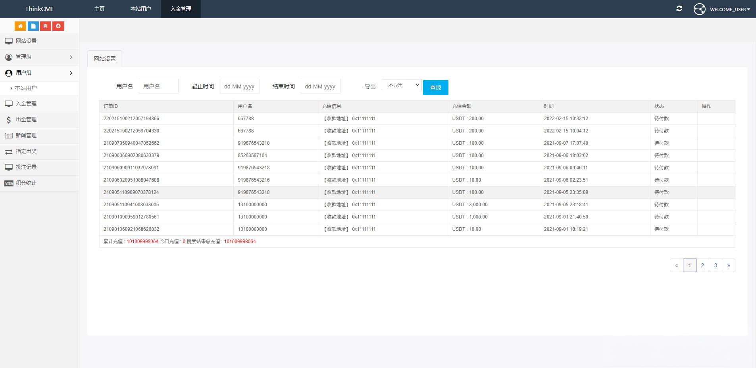Viewport: 756px width, 368px height.
Task: Click username 85263587104 cell
Action: (x=252, y=155)
